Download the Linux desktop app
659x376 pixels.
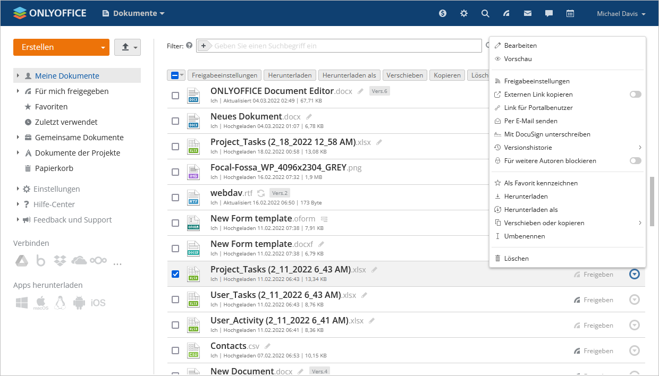tap(60, 303)
